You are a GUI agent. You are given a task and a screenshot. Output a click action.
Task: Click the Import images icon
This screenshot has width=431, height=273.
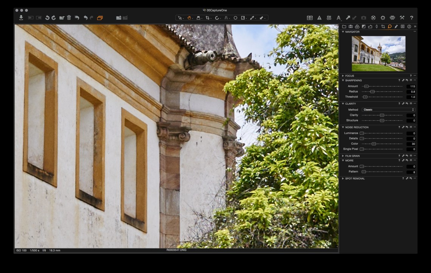pos(21,18)
